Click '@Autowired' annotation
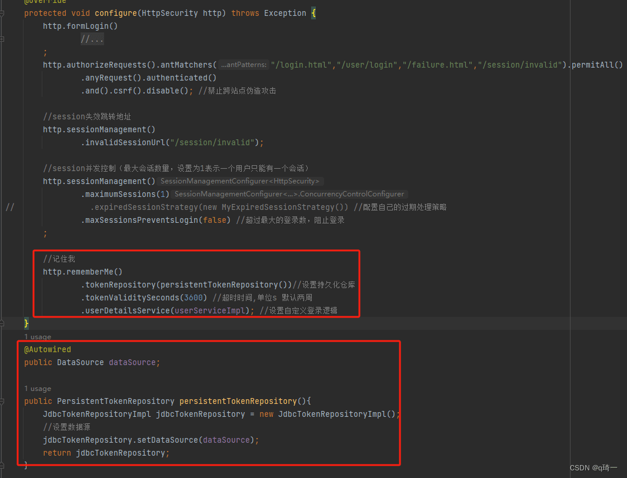The height and width of the screenshot is (478, 627). (x=48, y=349)
